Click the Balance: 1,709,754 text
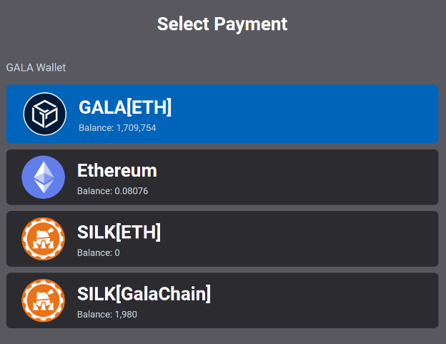The height and width of the screenshot is (344, 446). tap(117, 128)
